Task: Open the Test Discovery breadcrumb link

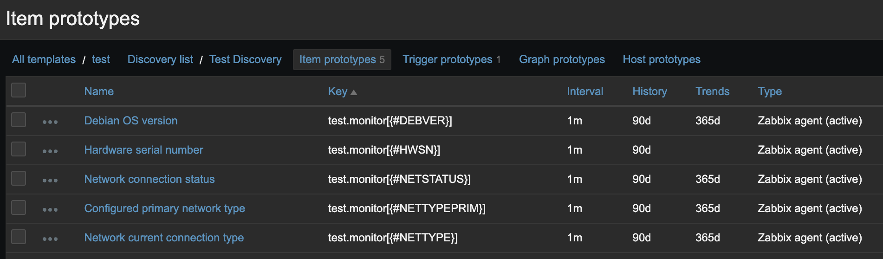Action: coord(245,59)
